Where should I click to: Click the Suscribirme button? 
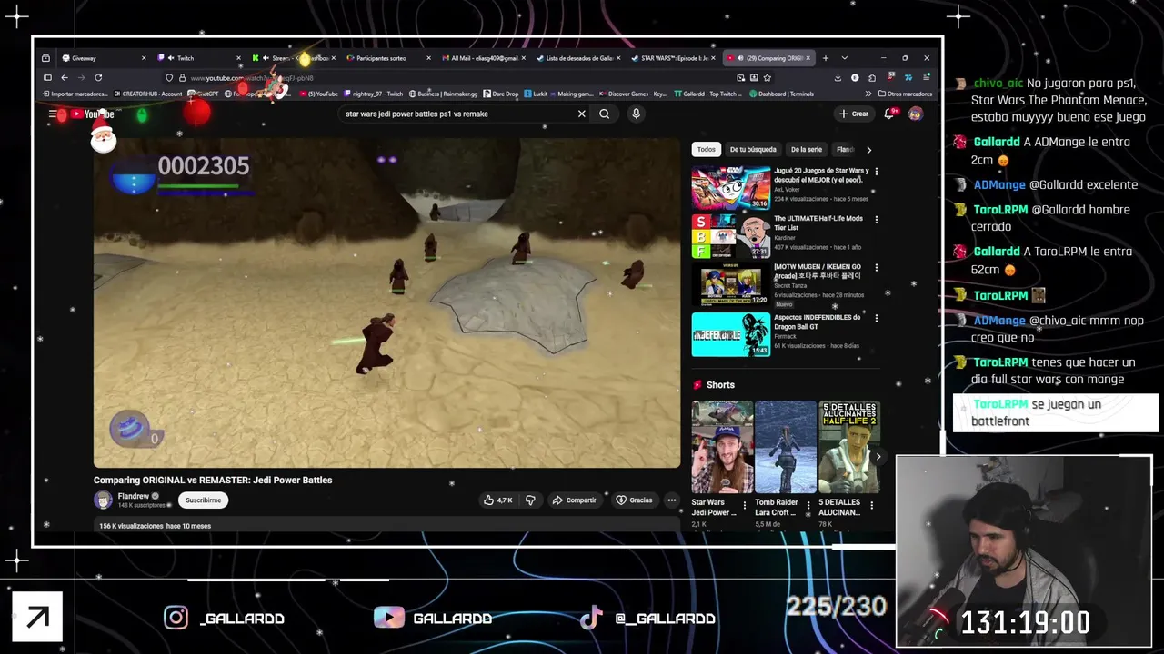click(203, 500)
